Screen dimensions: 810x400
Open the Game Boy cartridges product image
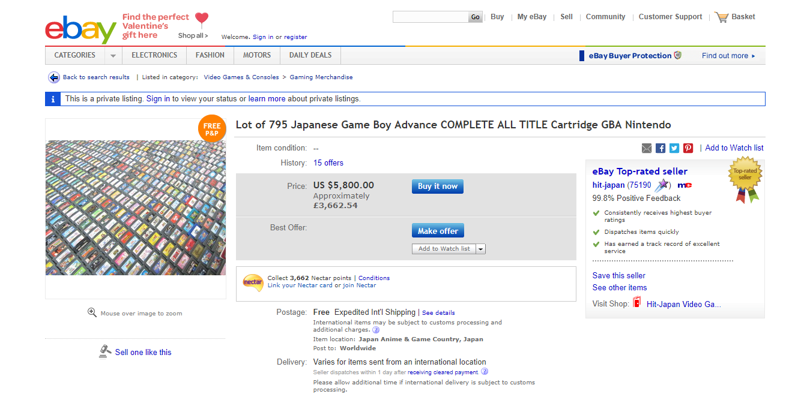136,207
